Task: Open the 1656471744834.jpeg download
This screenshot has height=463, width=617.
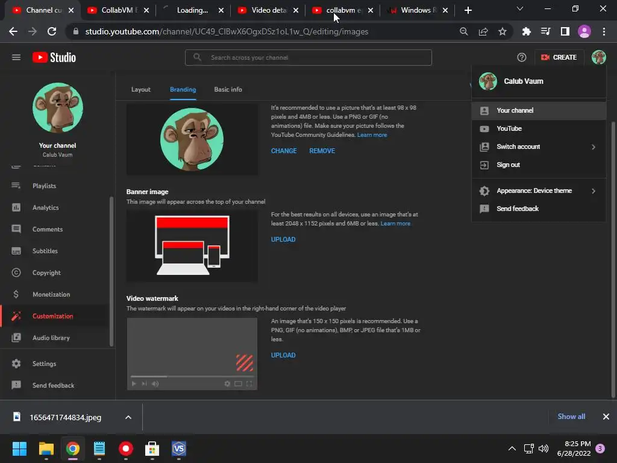Action: 65,417
